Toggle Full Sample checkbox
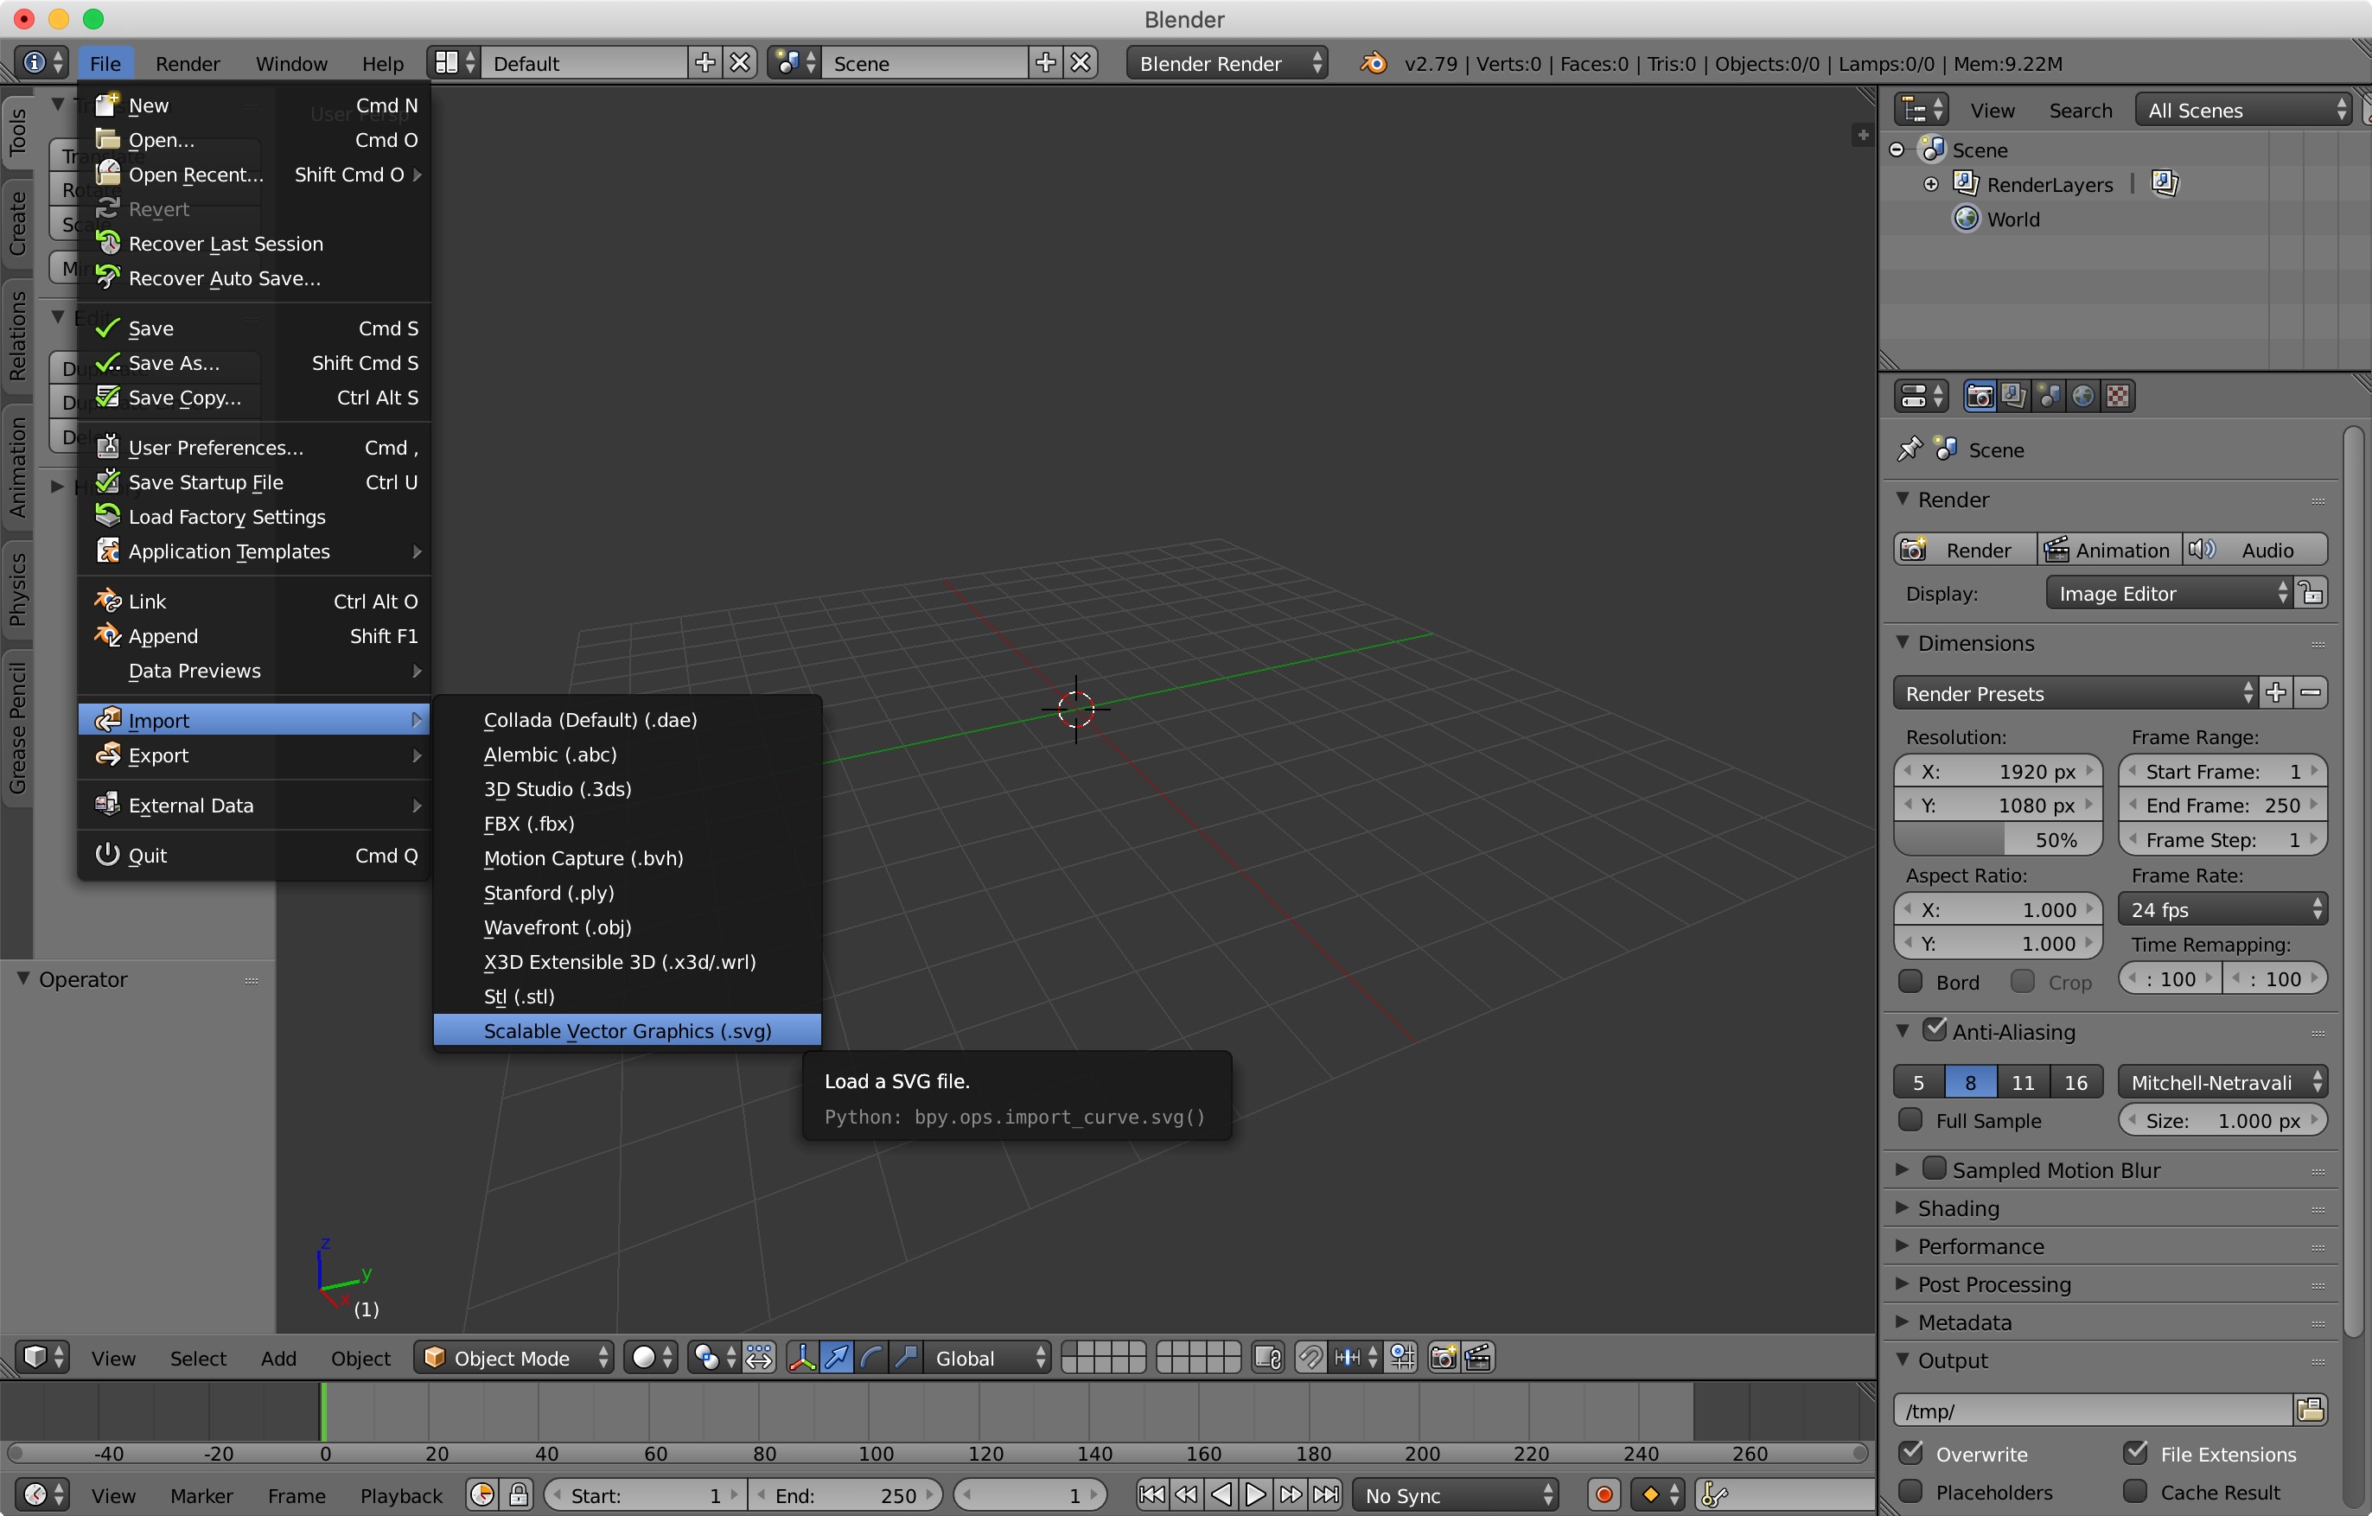The width and height of the screenshot is (2372, 1516). pyautogui.click(x=1911, y=1120)
